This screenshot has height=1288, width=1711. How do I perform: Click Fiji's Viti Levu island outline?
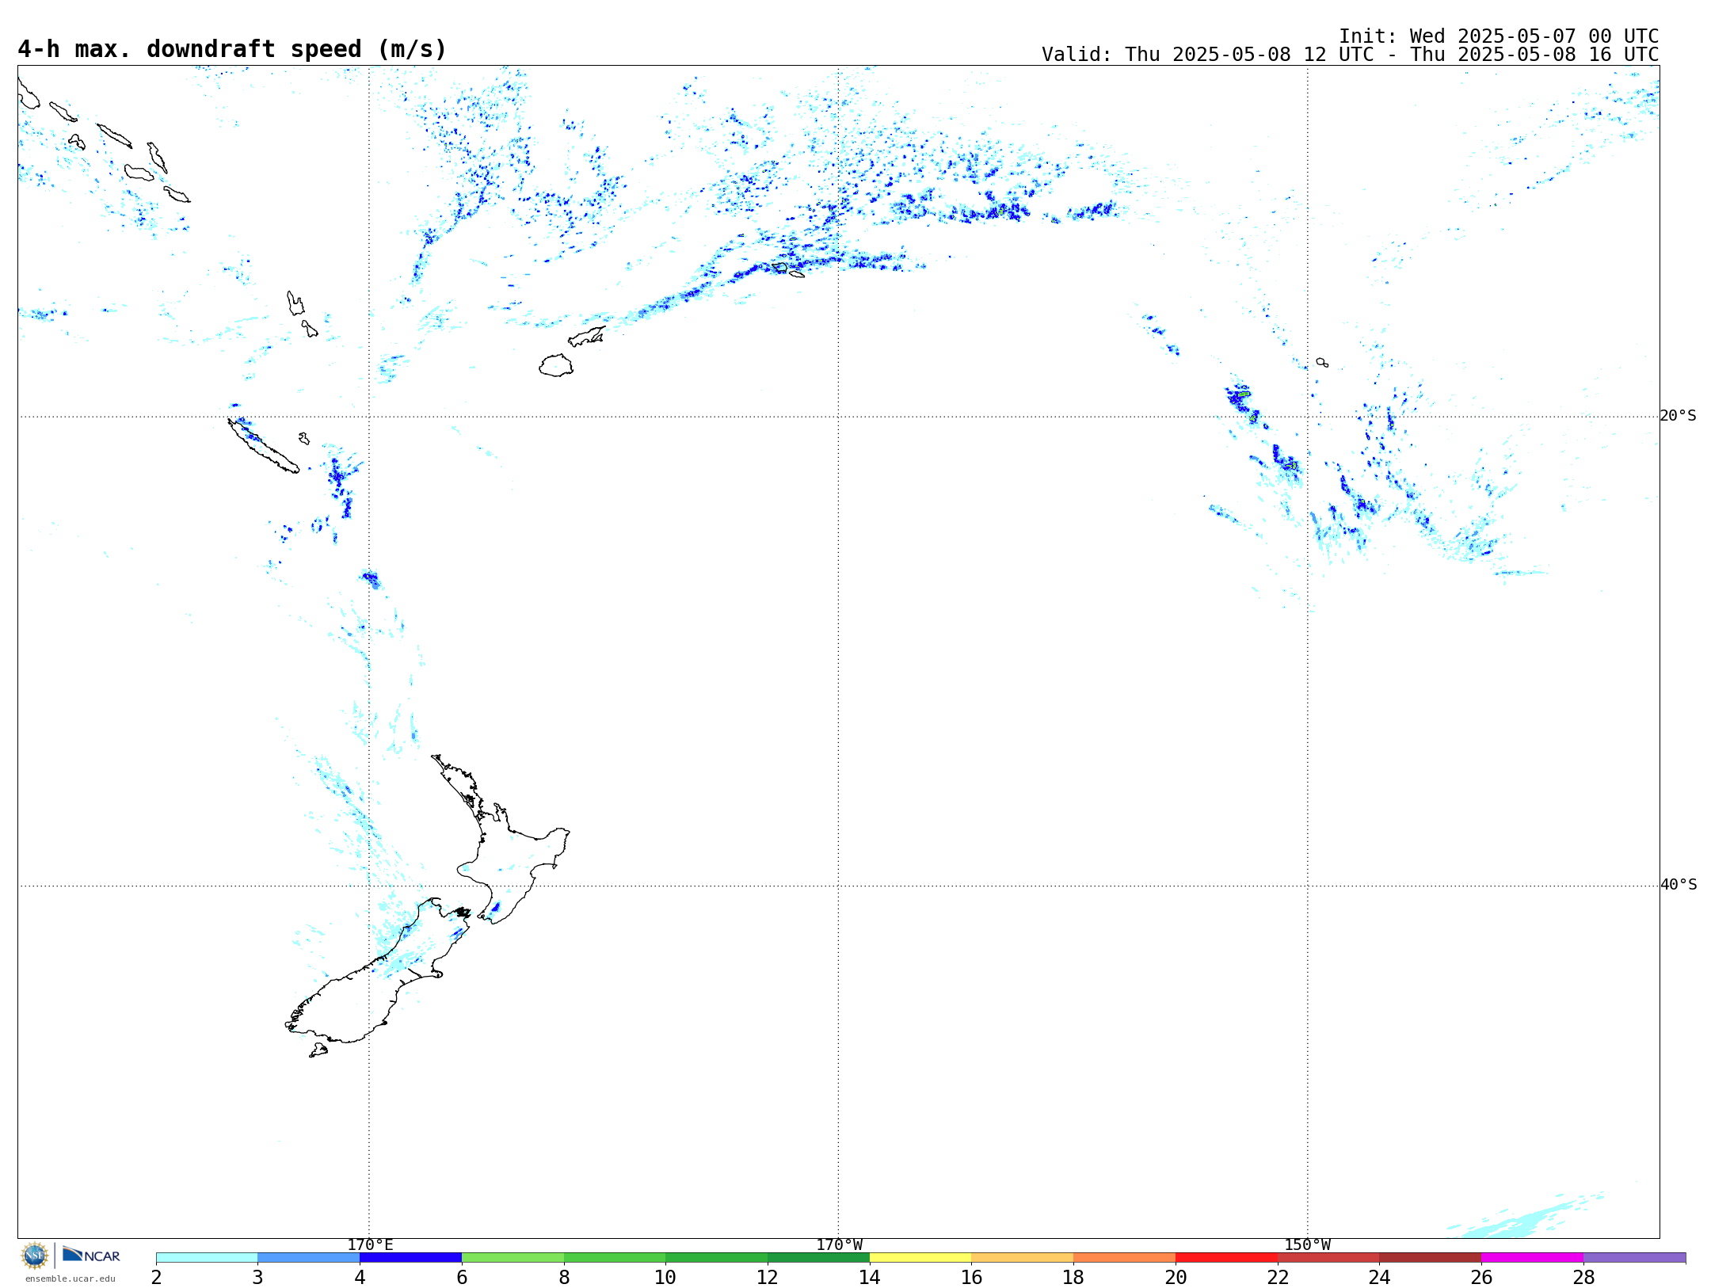click(556, 366)
